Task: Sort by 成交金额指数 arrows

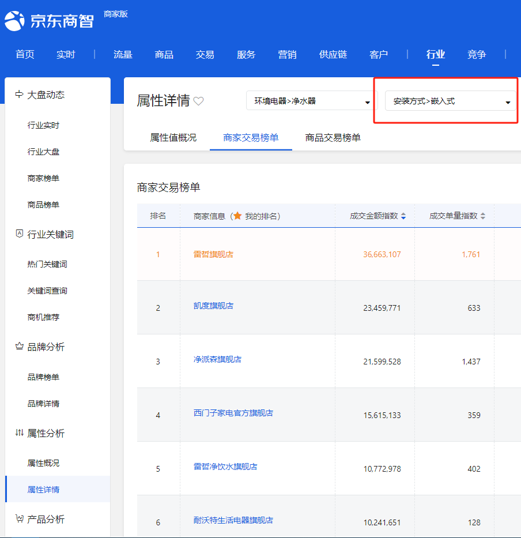Action: 403,216
